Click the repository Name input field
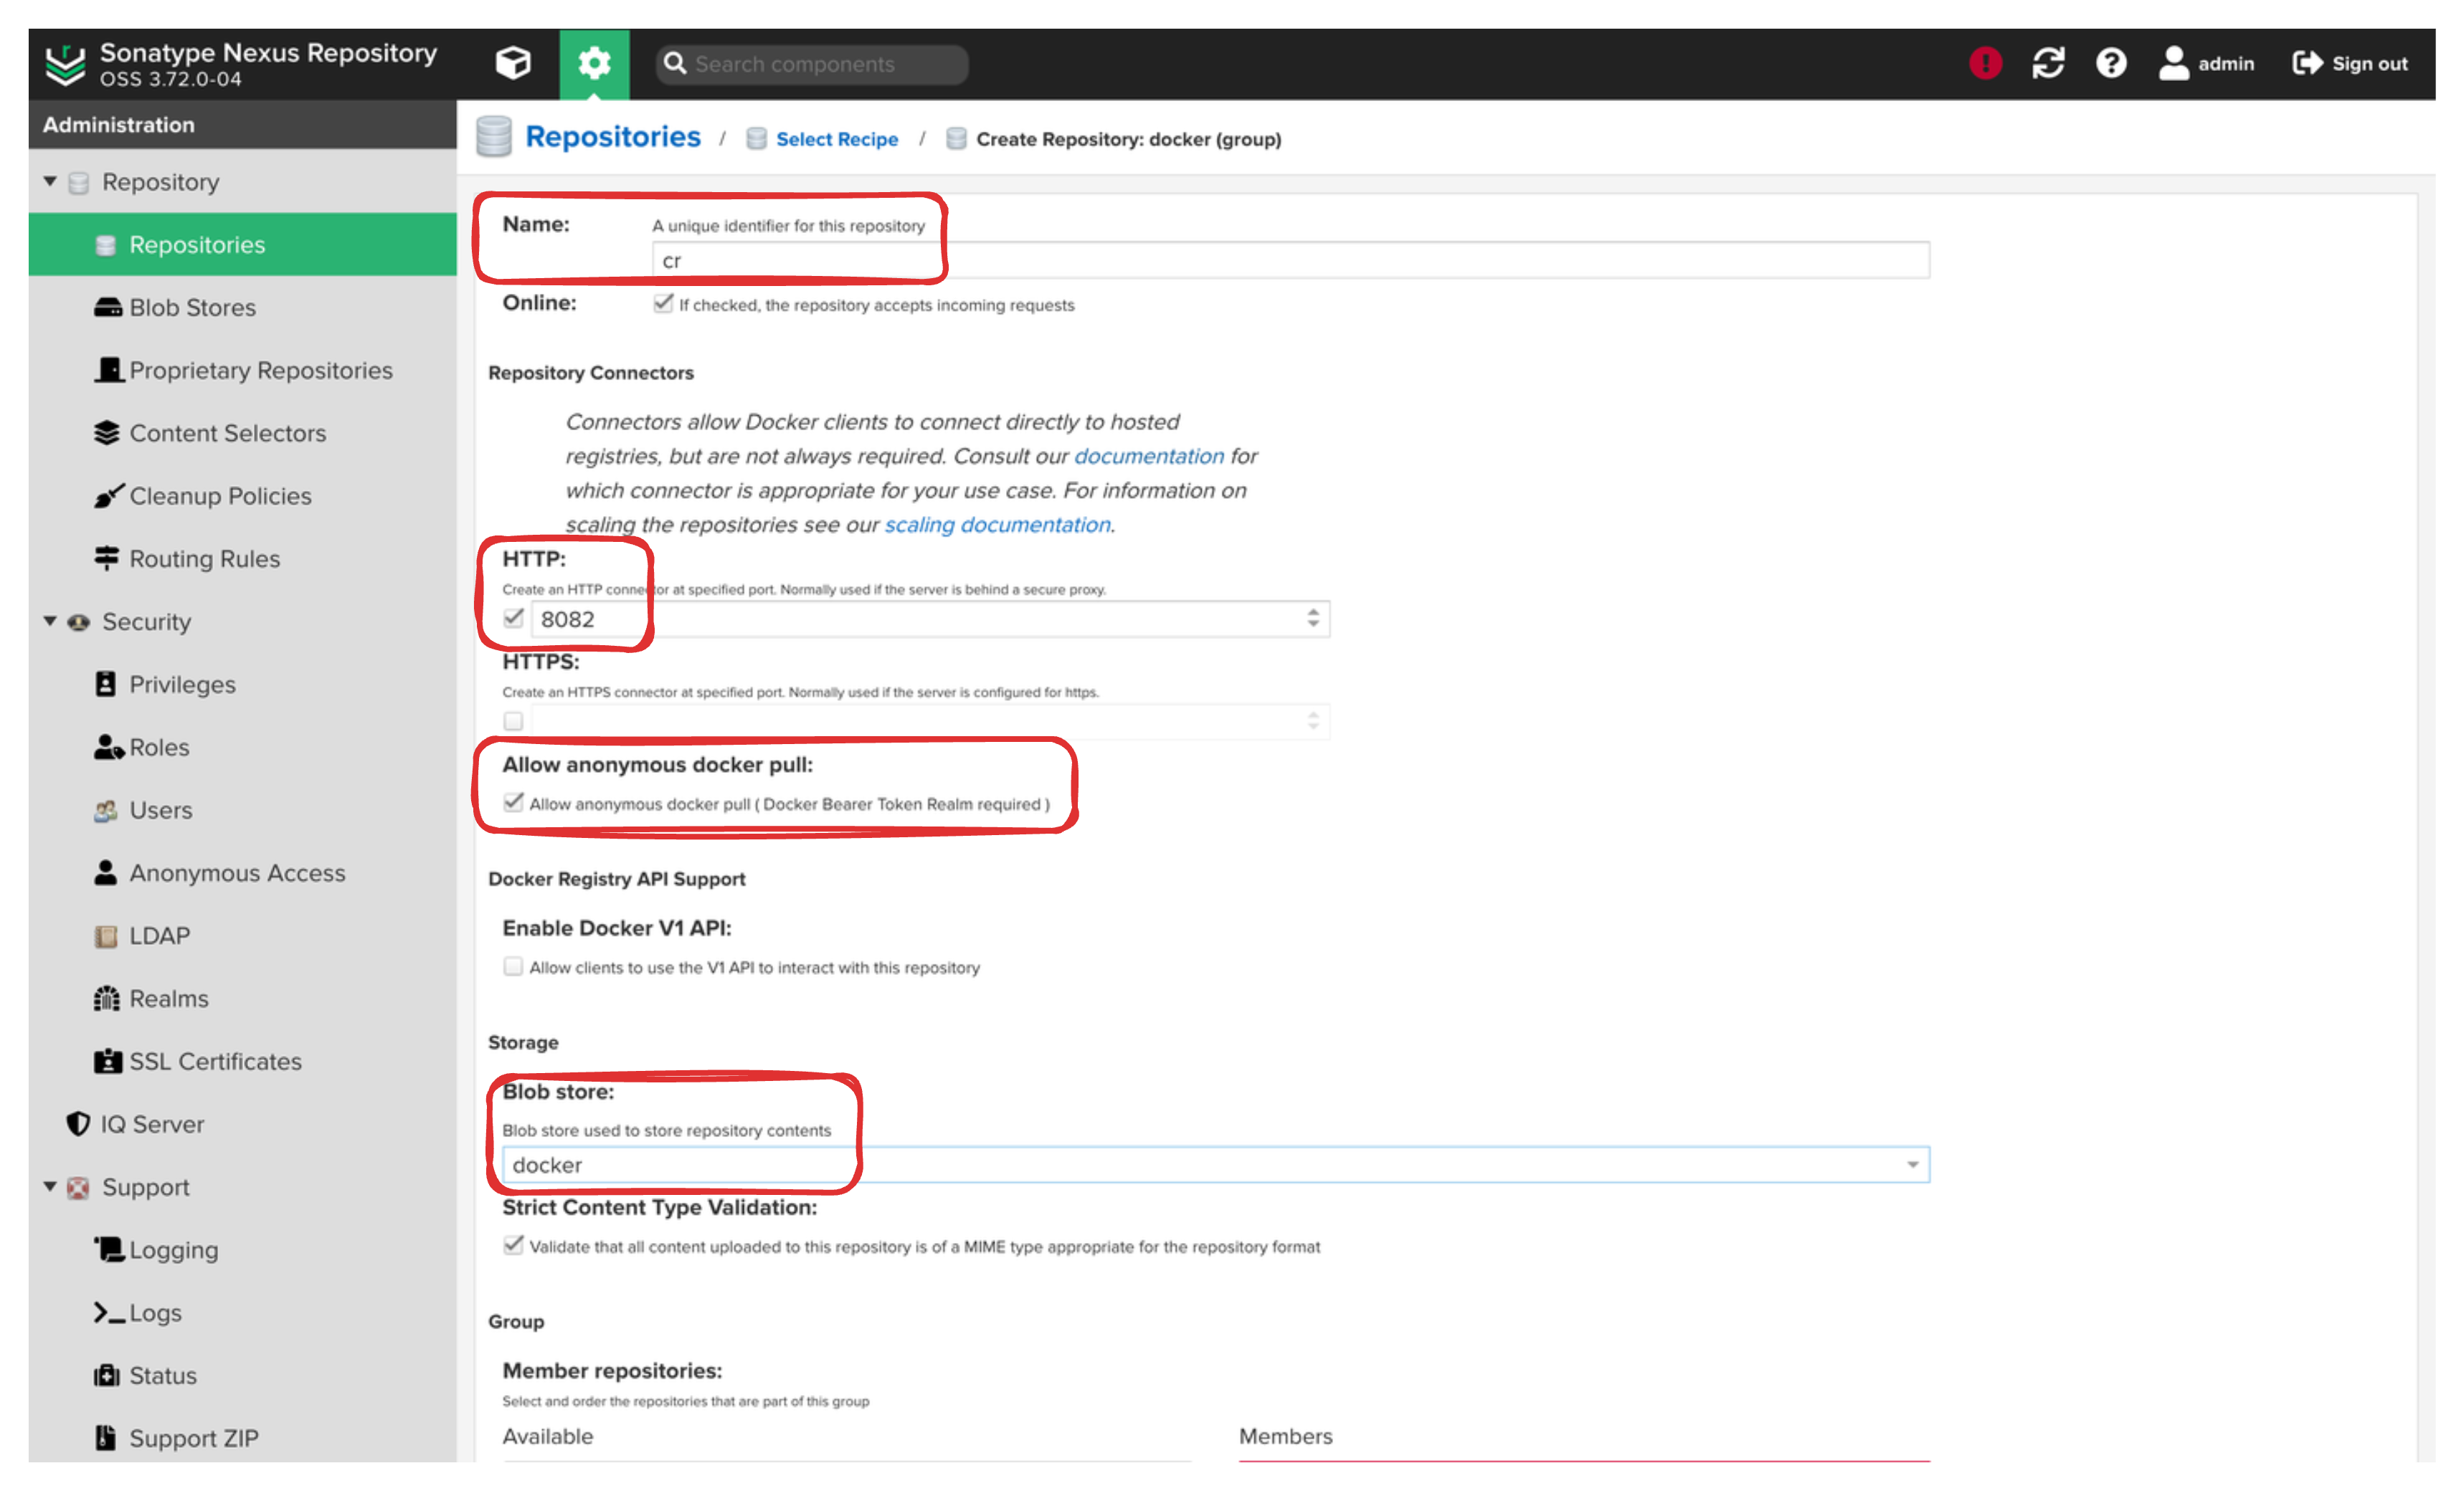 (1291, 259)
